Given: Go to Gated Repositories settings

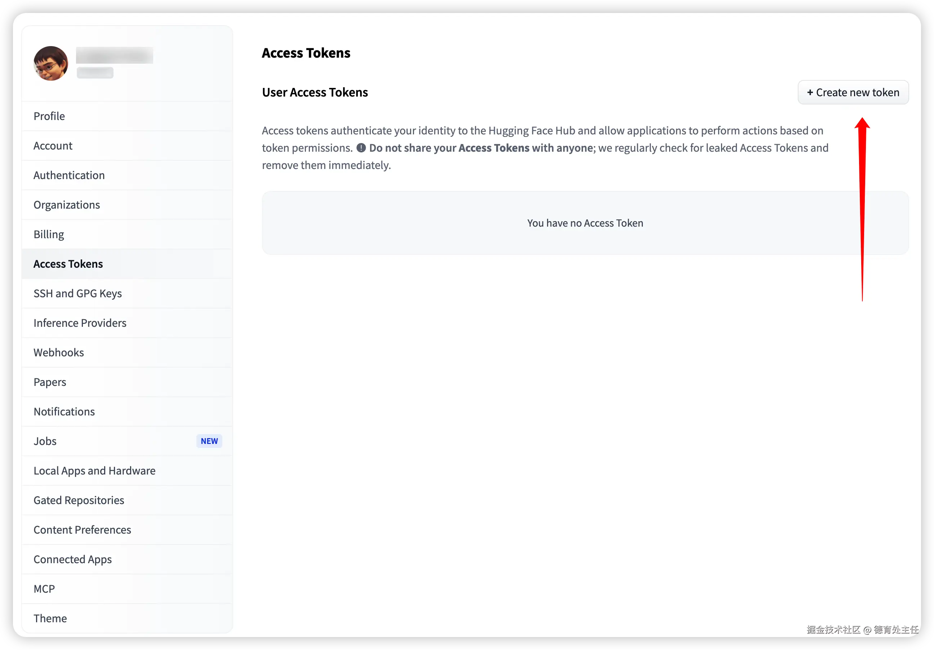Looking at the screenshot, I should coord(79,500).
